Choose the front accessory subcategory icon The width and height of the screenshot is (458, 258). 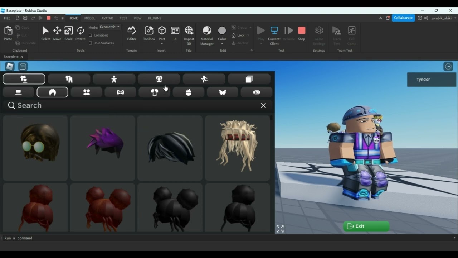click(x=189, y=92)
